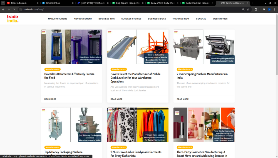Stop page loading with the X button
Screen dimensions: 278x158
[14, 9]
